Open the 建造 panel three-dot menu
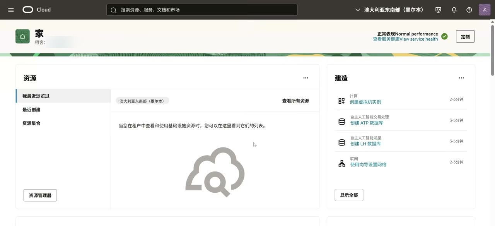The width and height of the screenshot is (495, 226). (x=461, y=78)
